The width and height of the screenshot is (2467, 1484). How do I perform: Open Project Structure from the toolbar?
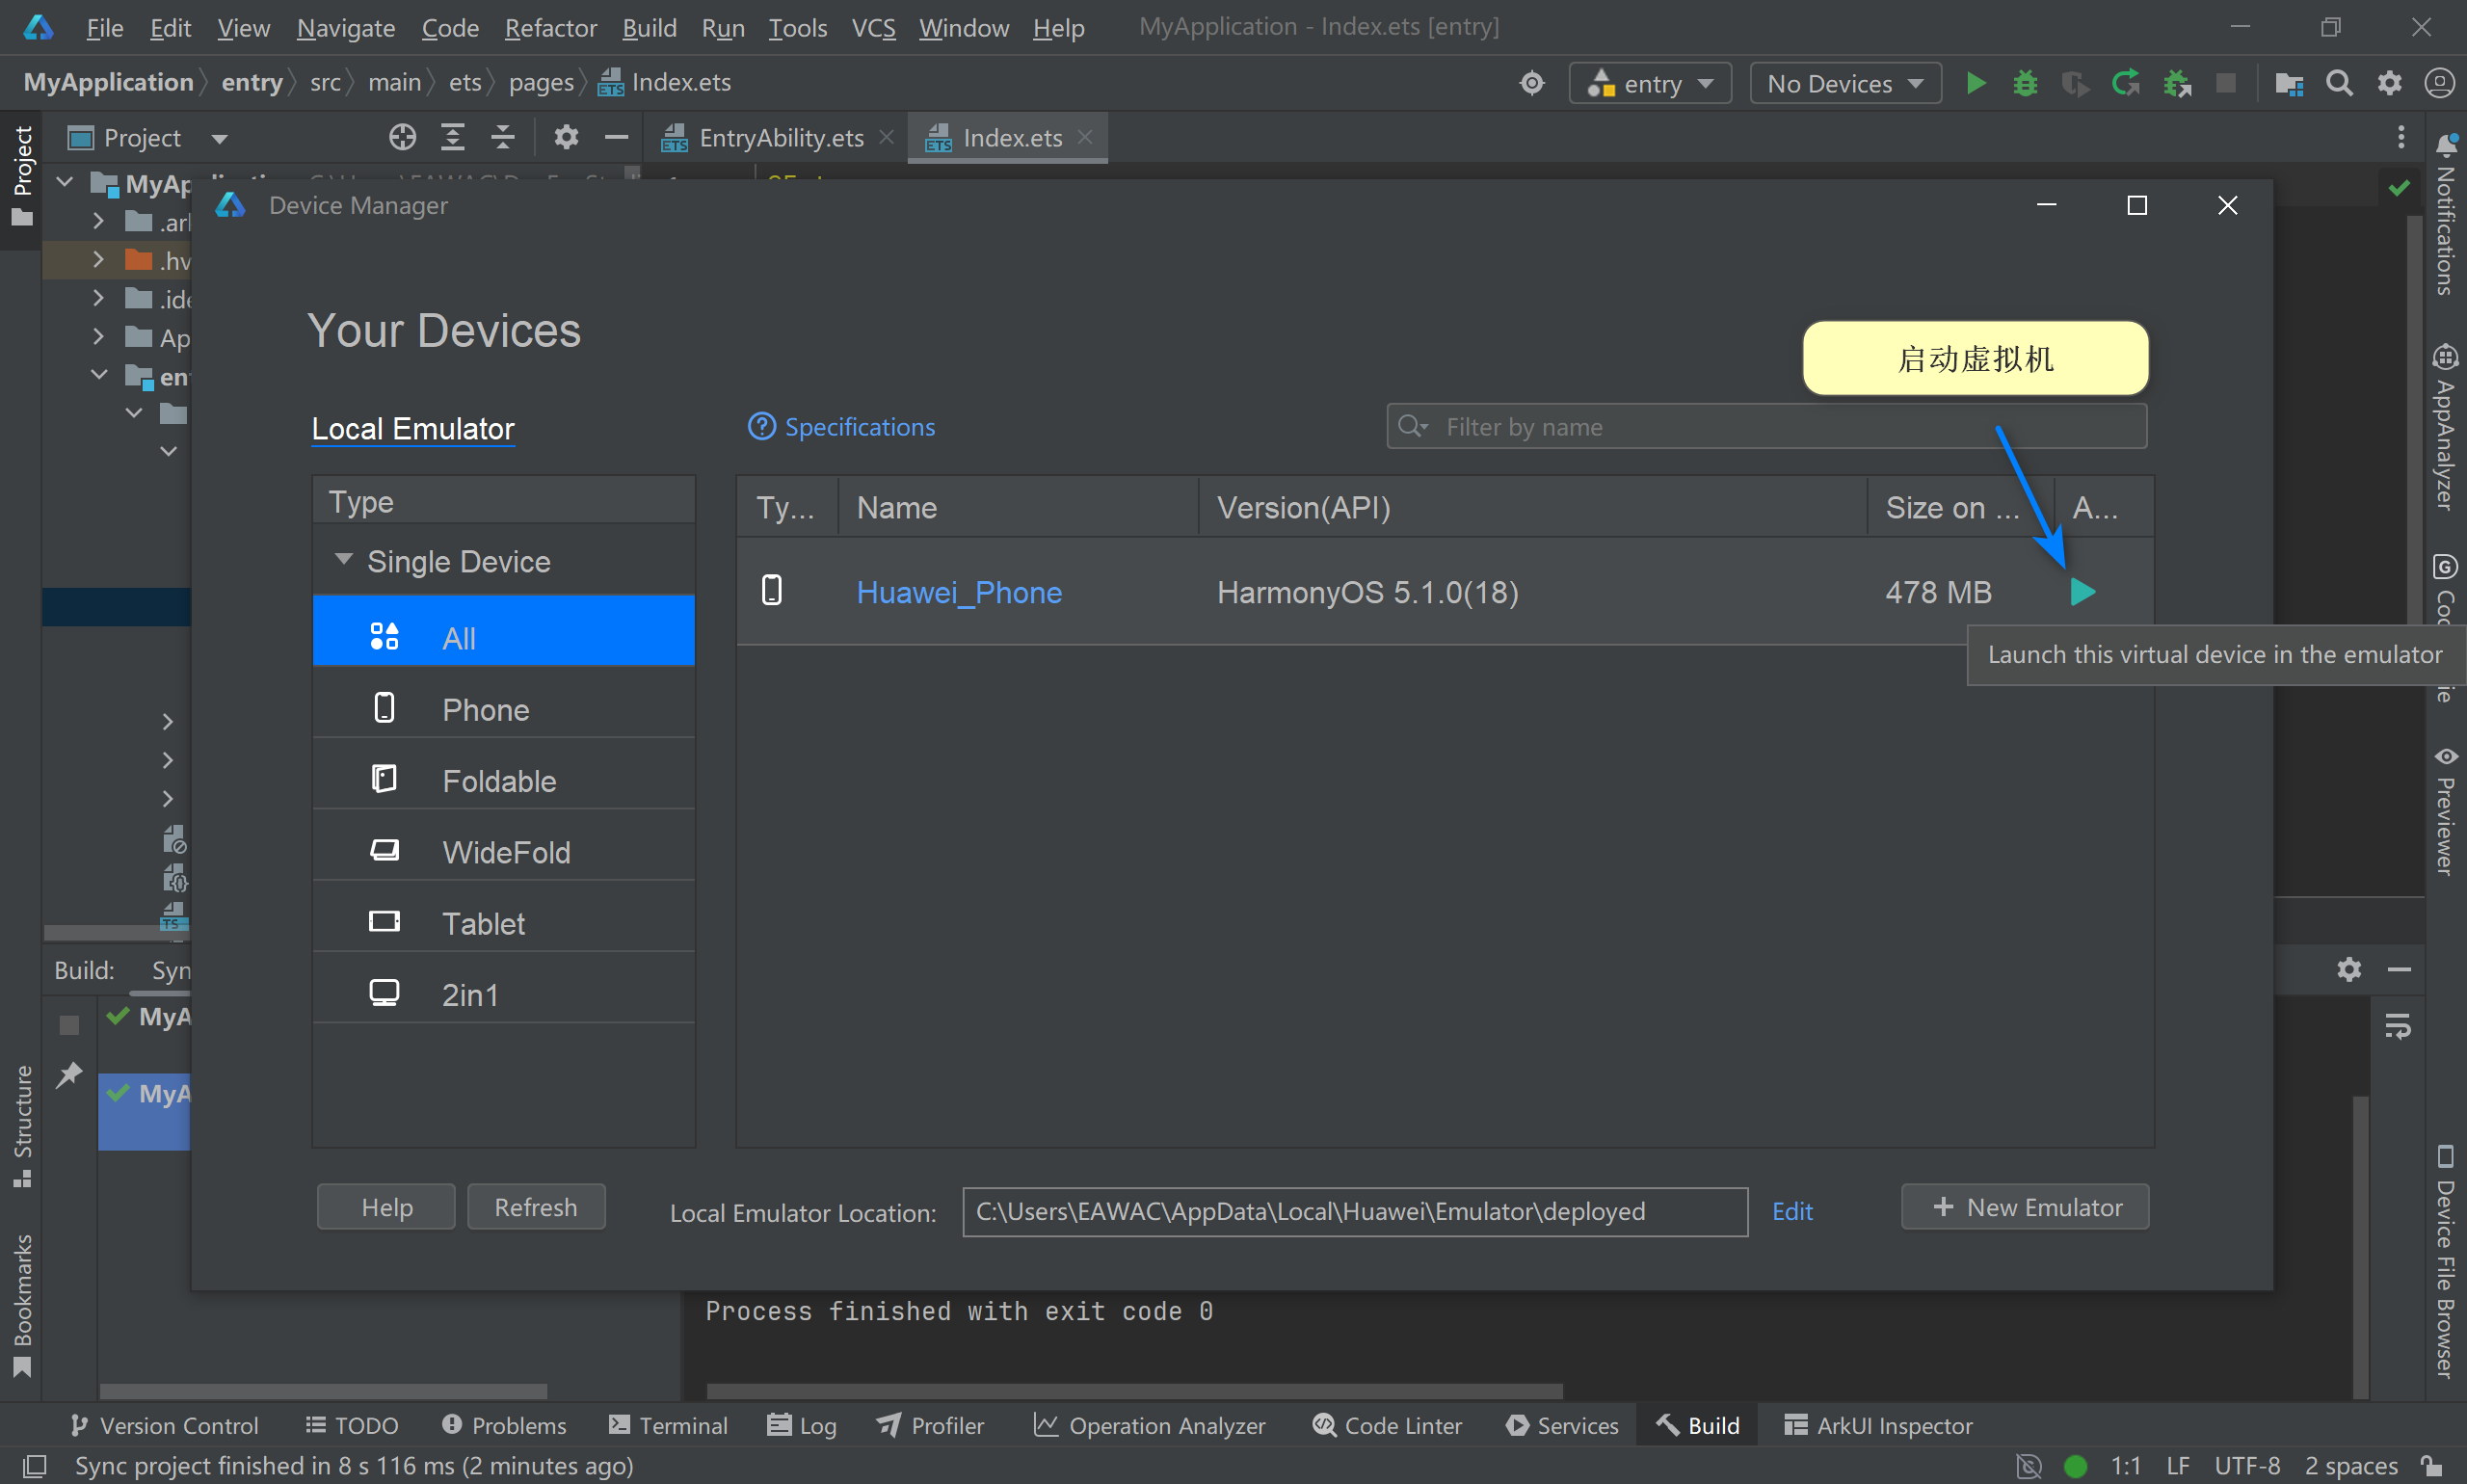click(2288, 83)
